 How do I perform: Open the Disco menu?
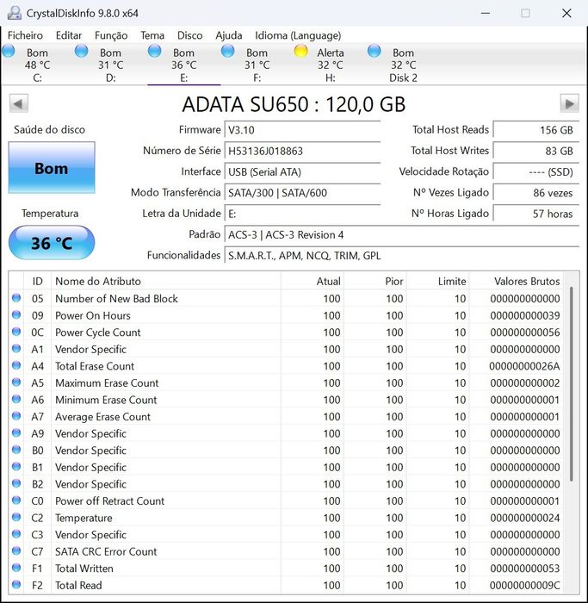point(190,35)
